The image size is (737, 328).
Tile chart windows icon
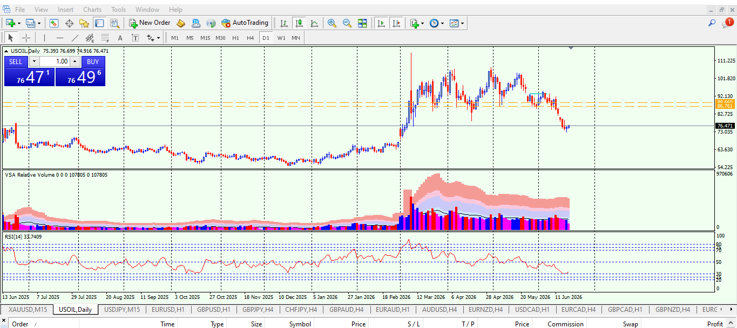coord(362,23)
